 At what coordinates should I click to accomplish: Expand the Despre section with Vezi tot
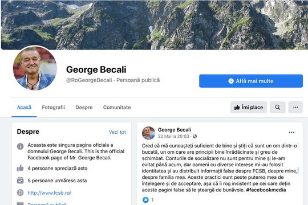(117, 132)
